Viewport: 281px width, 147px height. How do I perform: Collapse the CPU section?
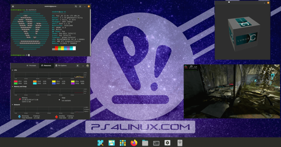pos(12,70)
